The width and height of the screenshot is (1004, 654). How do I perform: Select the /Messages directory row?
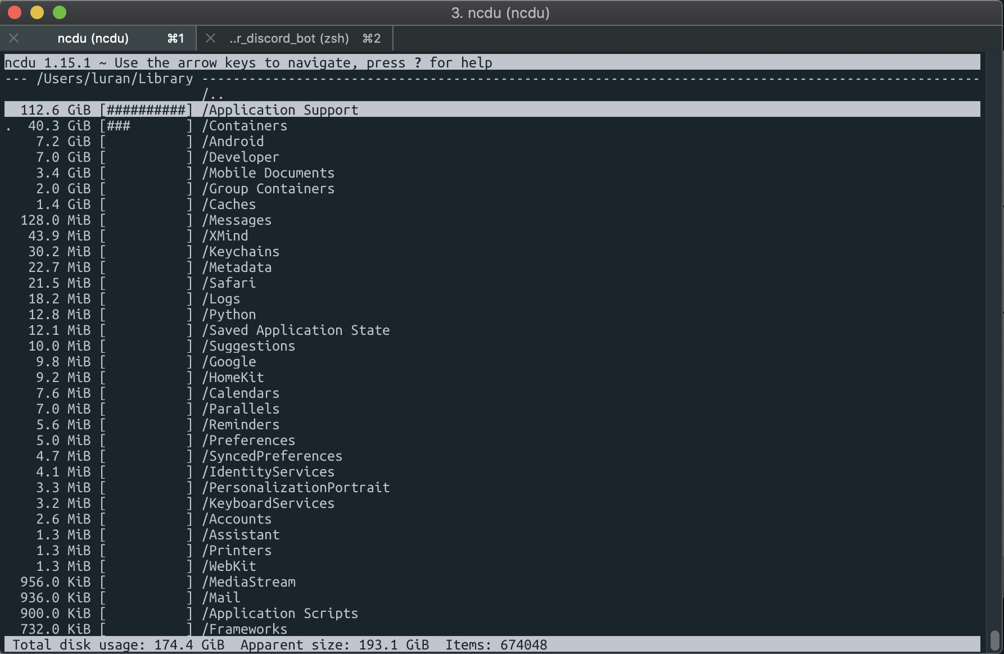pos(492,220)
